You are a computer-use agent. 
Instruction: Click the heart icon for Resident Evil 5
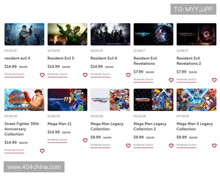pos(85,75)
